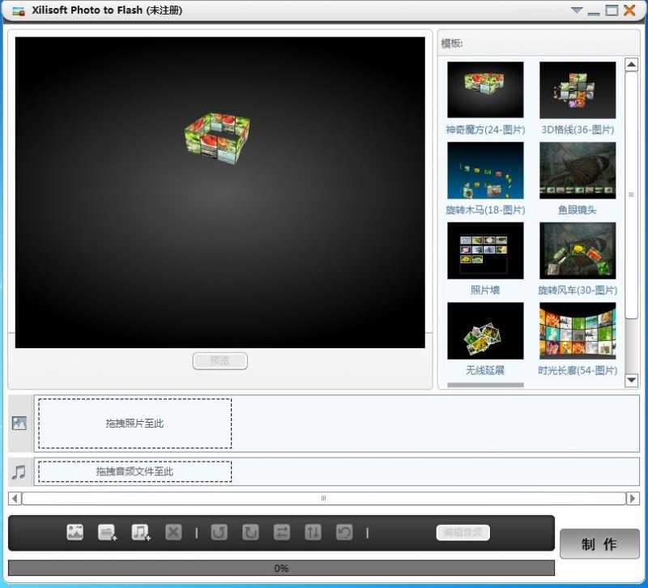Viewport: 648px width, 588px height.
Task: Select the 旋转木马 template
Action: pos(484,169)
